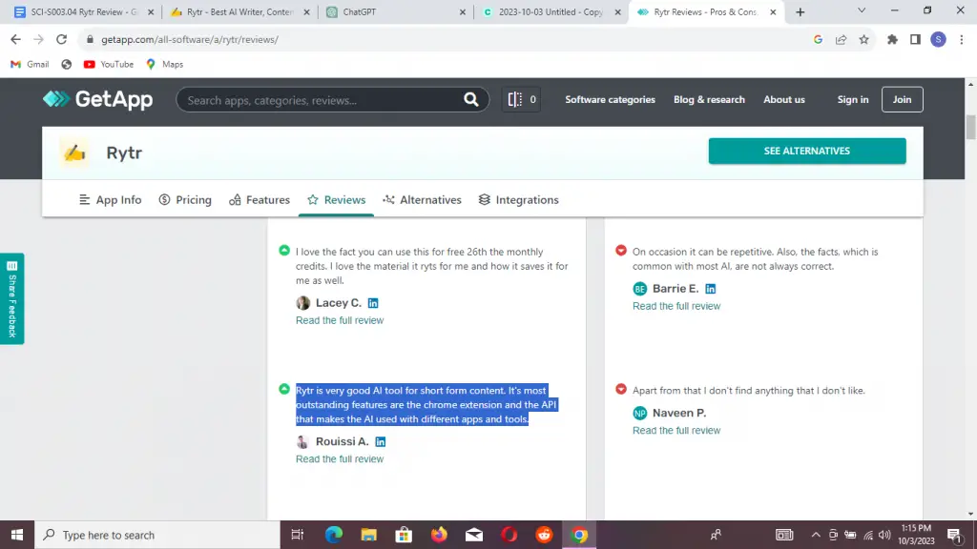Close the ChatGPT tab
Image resolution: width=977 pixels, height=549 pixels.
(x=463, y=11)
